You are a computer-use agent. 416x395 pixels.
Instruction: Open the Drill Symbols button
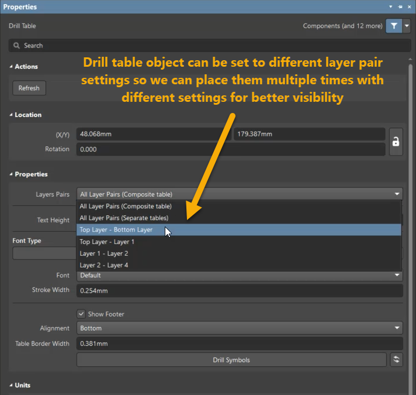pos(231,360)
